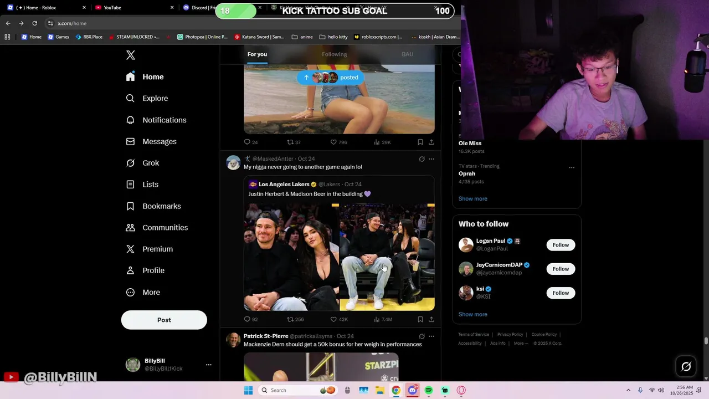Screen dimensions: 709x399
Task: Open Premium in the sidebar
Action: [150, 249]
